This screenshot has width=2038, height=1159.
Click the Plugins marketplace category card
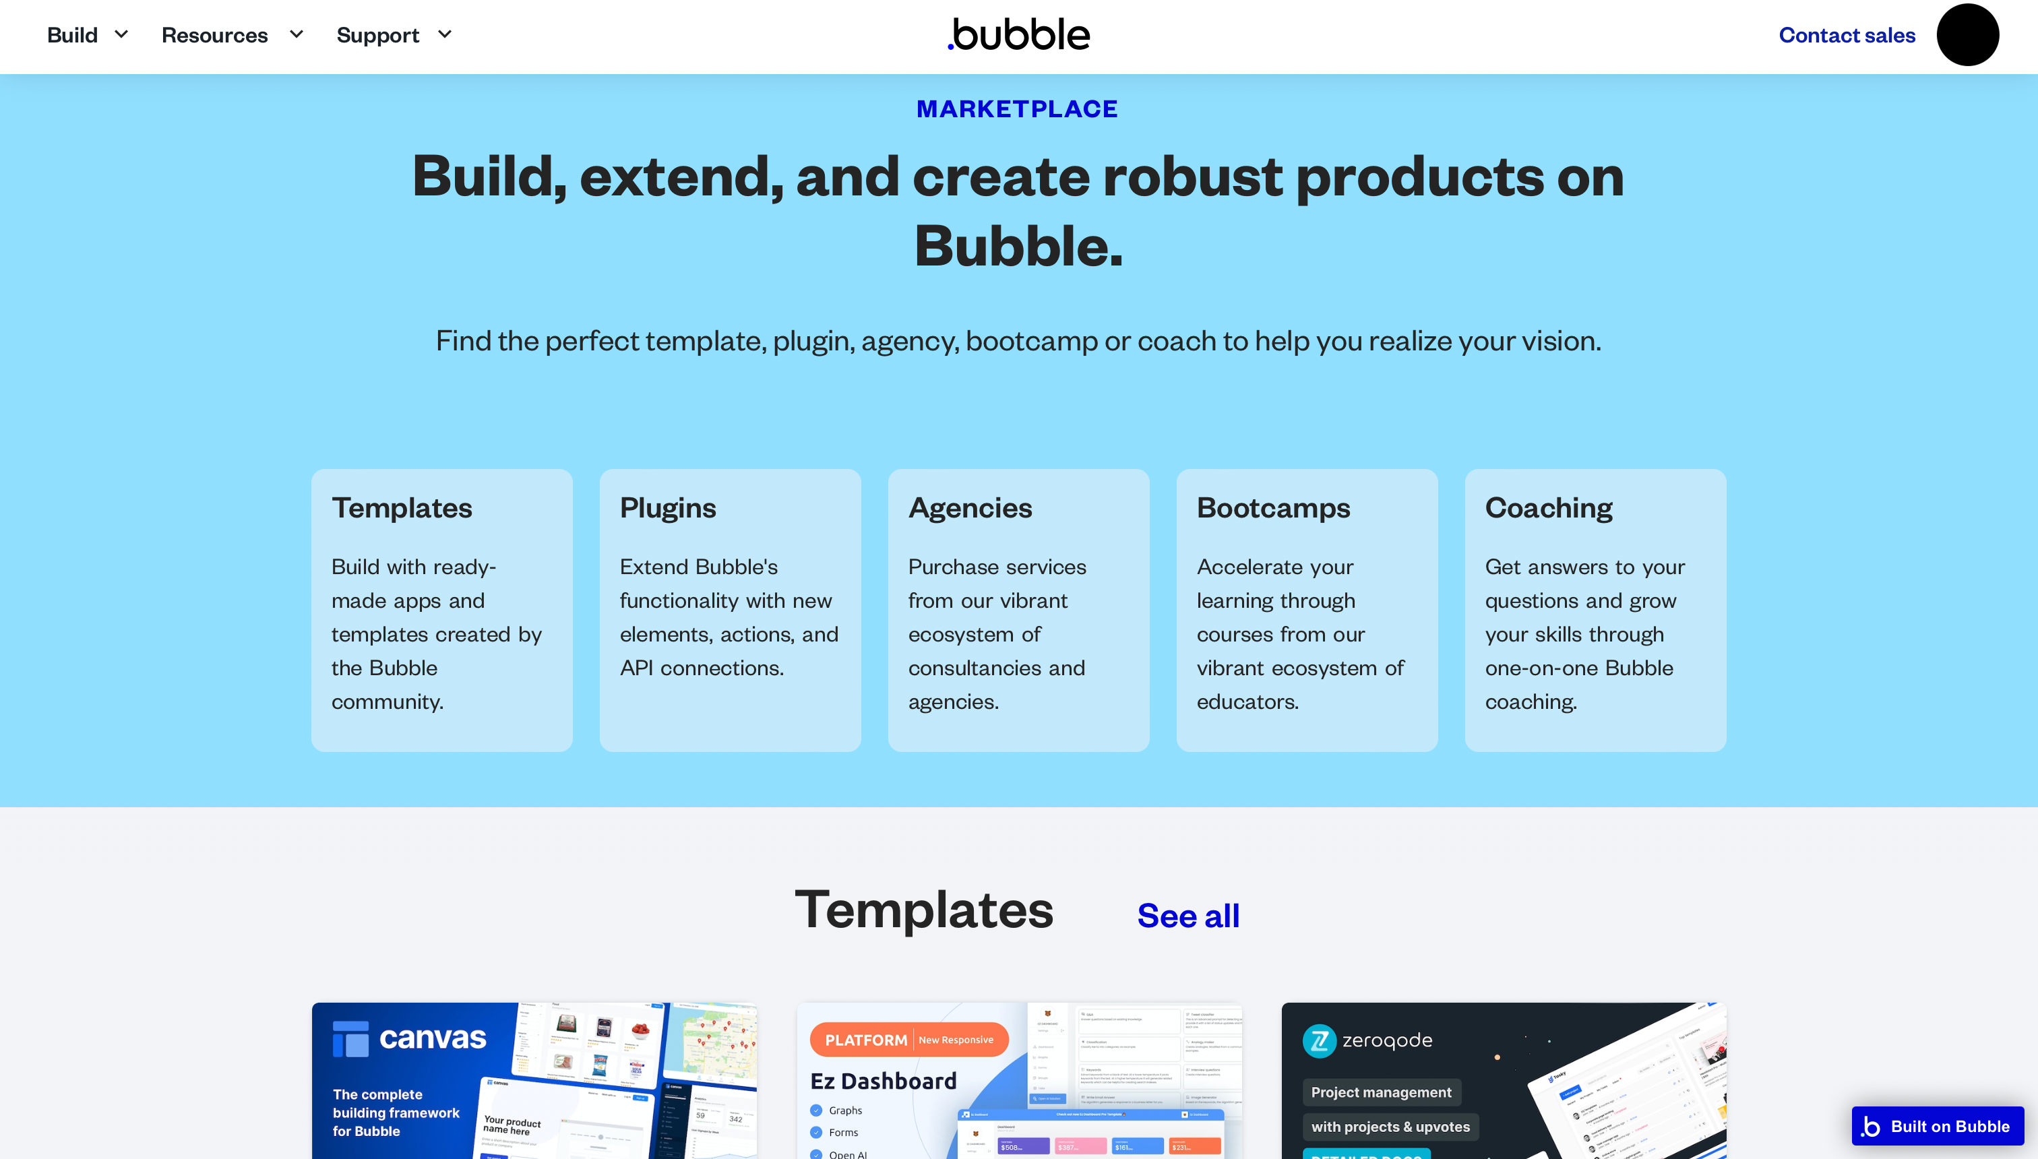pyautogui.click(x=731, y=609)
